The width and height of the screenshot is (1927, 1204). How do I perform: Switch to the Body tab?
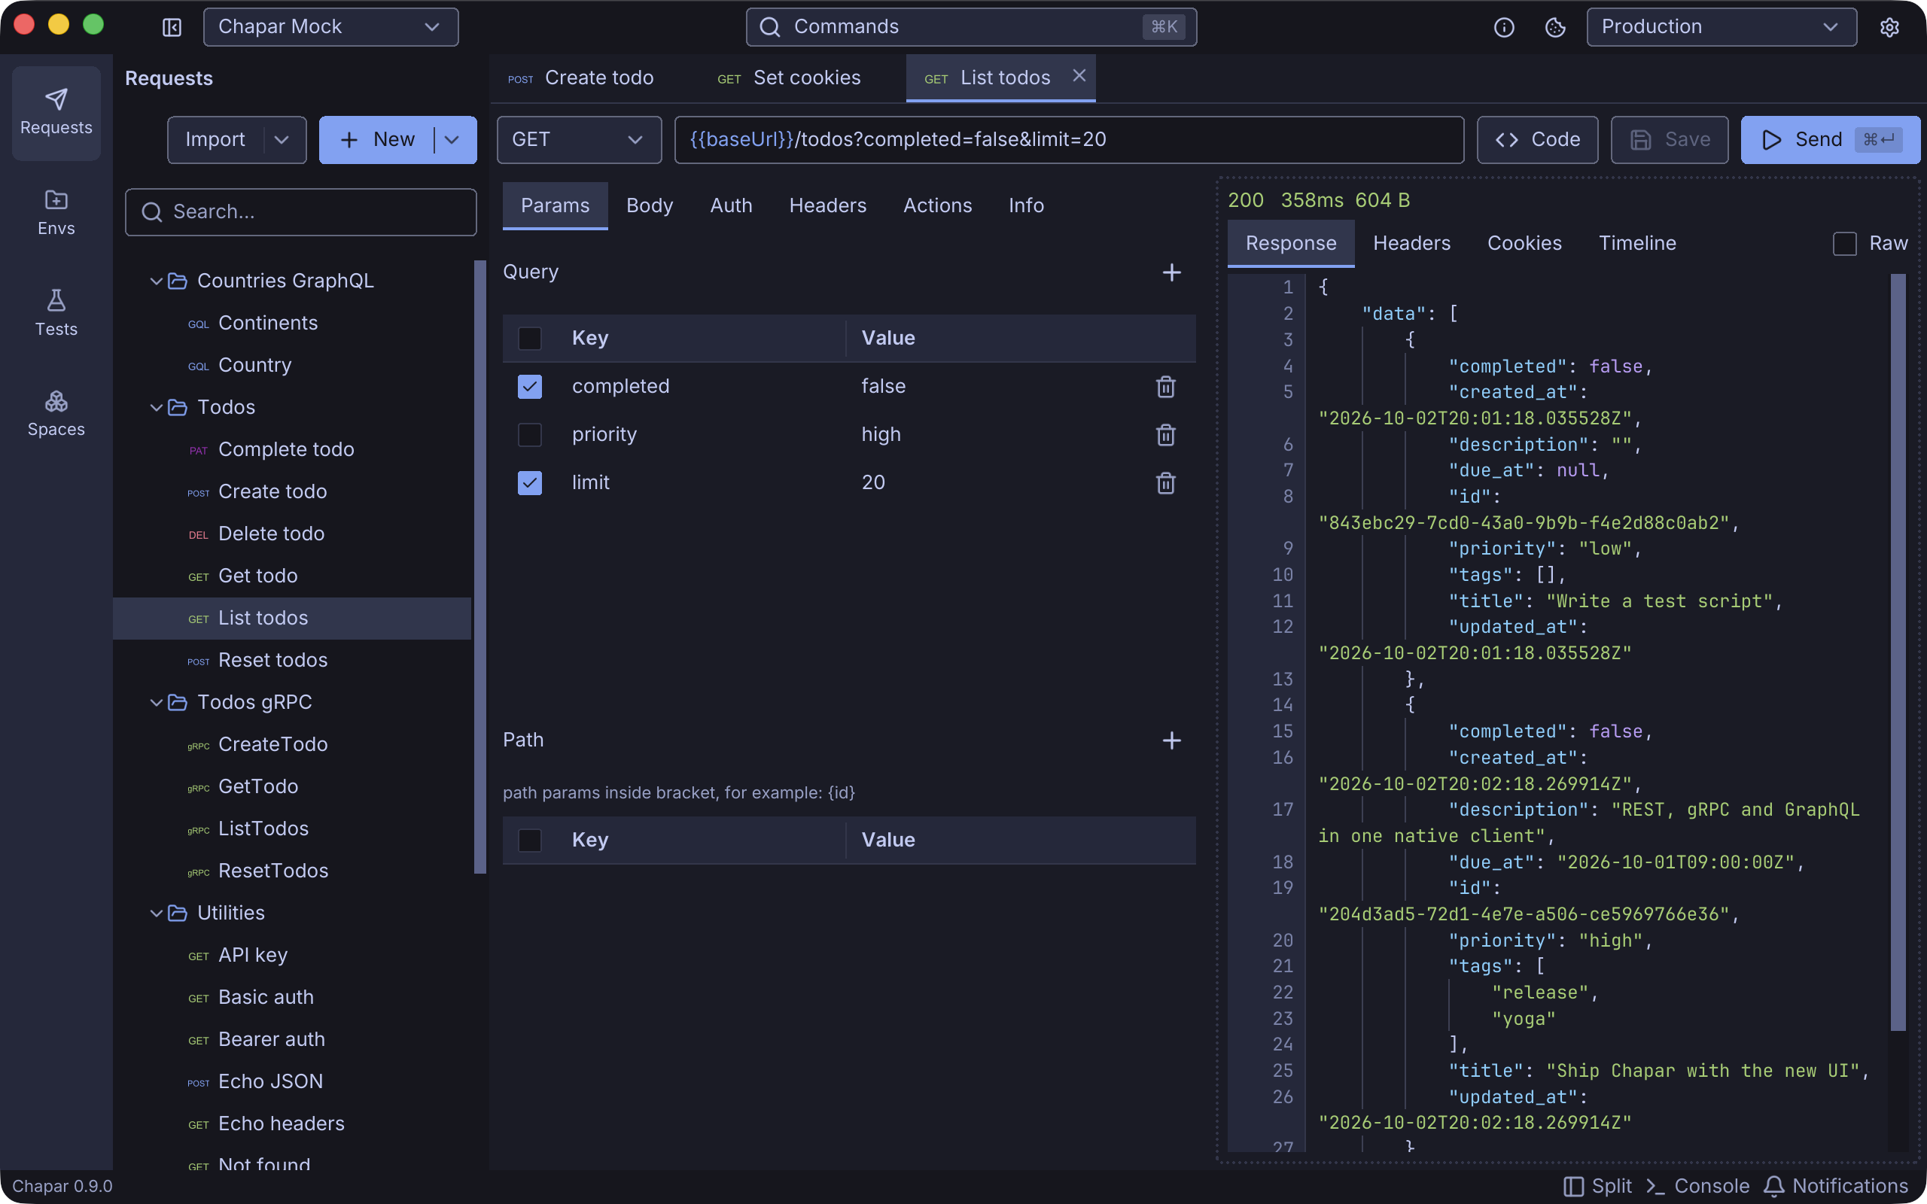[x=649, y=205]
